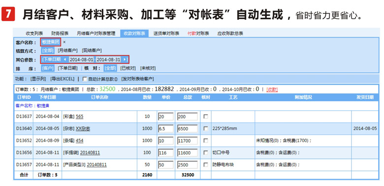This screenshot has height=186, width=384.
Task: Edit total 6500 for D13640
Action: click(x=188, y=128)
